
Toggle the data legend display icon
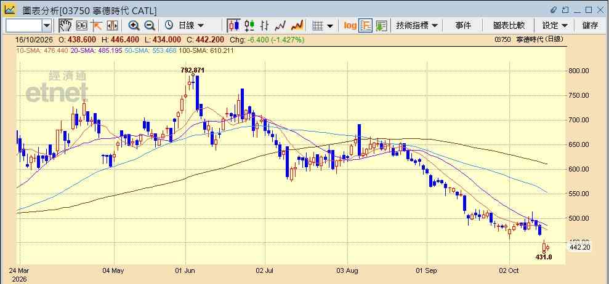(x=366, y=26)
